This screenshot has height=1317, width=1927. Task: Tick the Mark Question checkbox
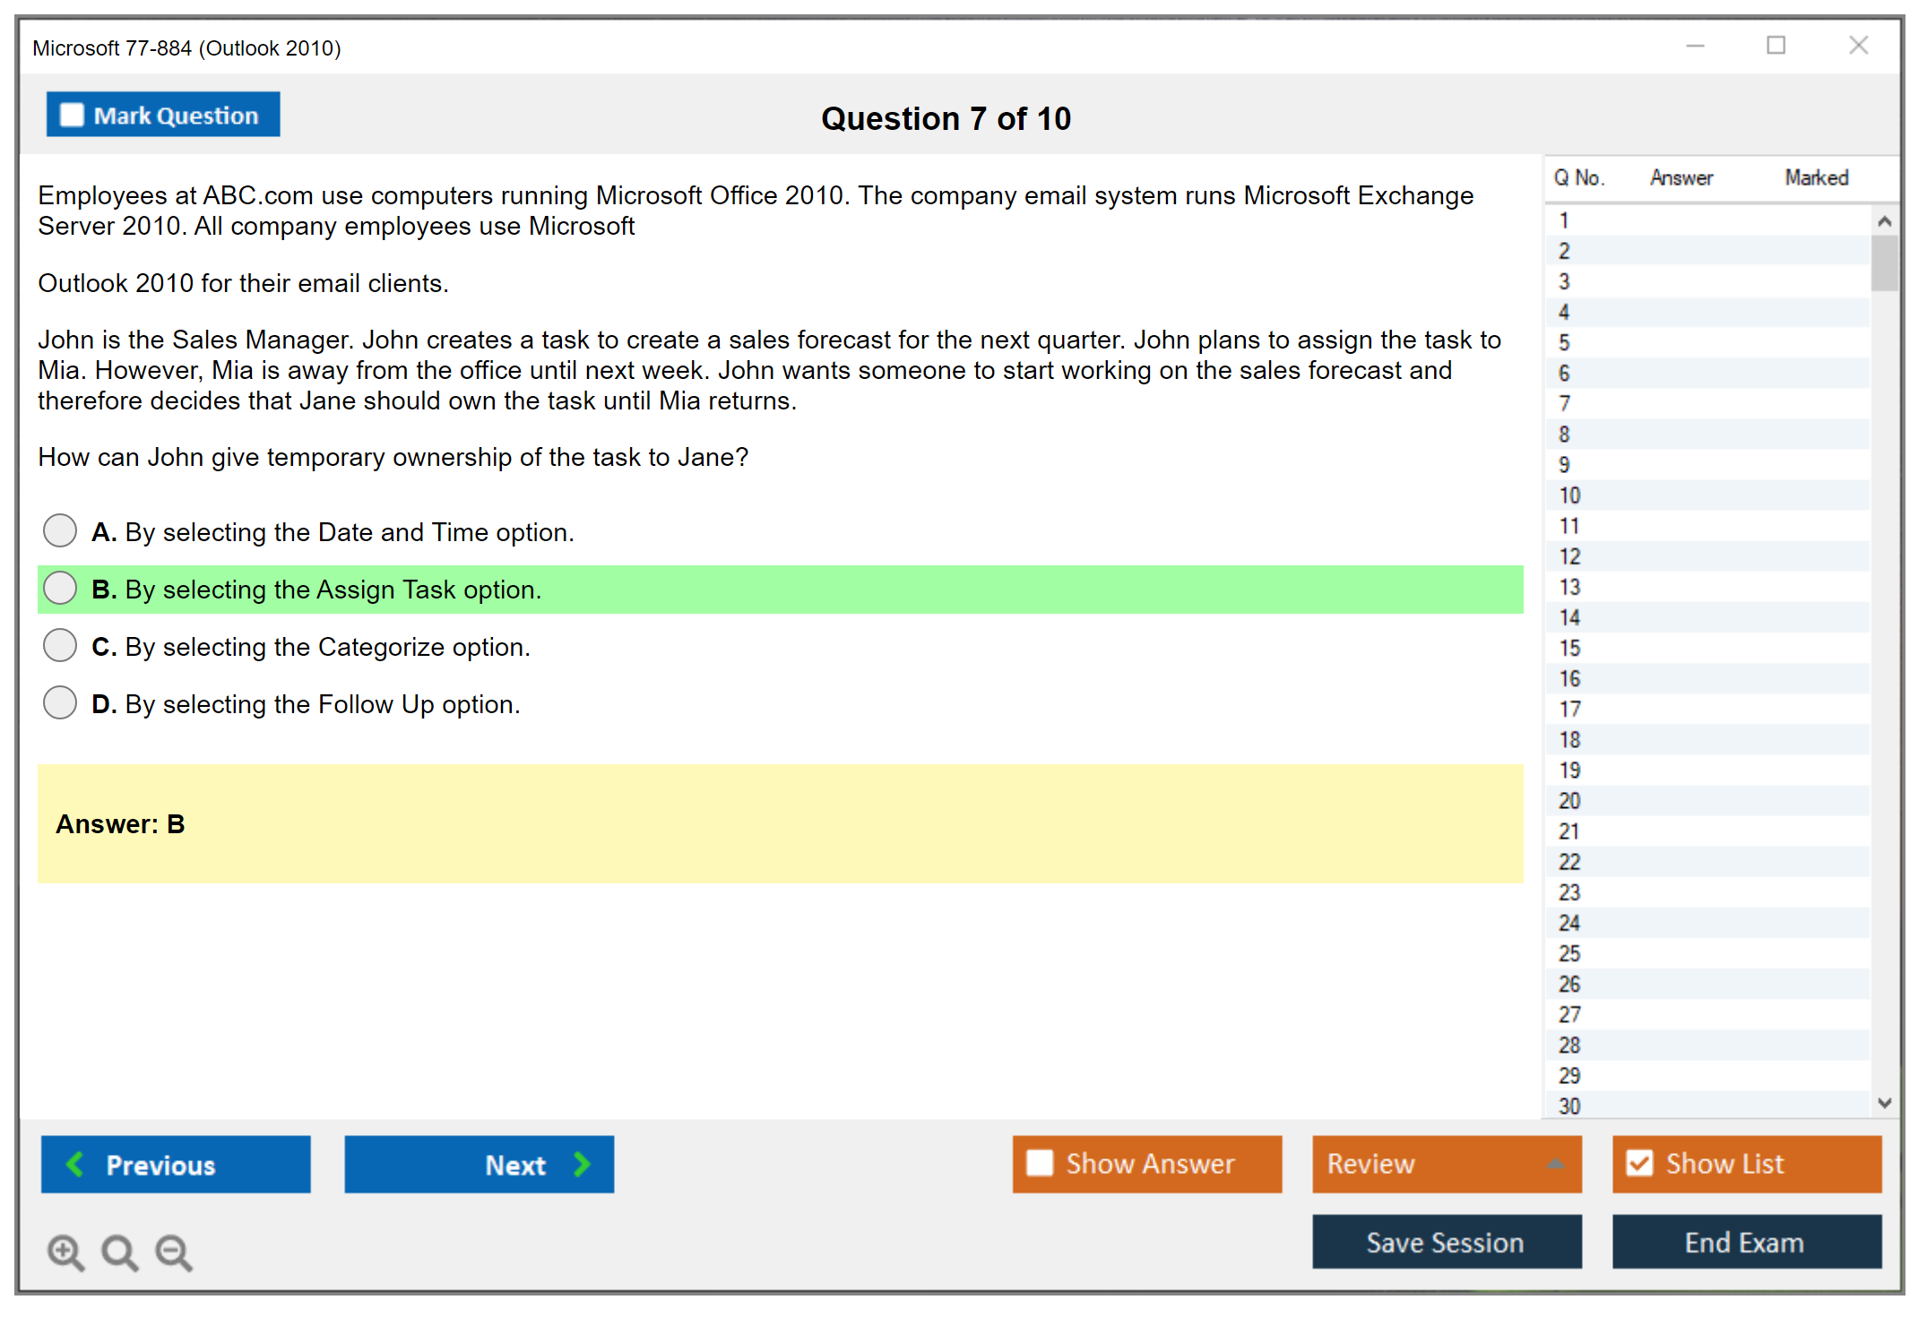click(72, 116)
